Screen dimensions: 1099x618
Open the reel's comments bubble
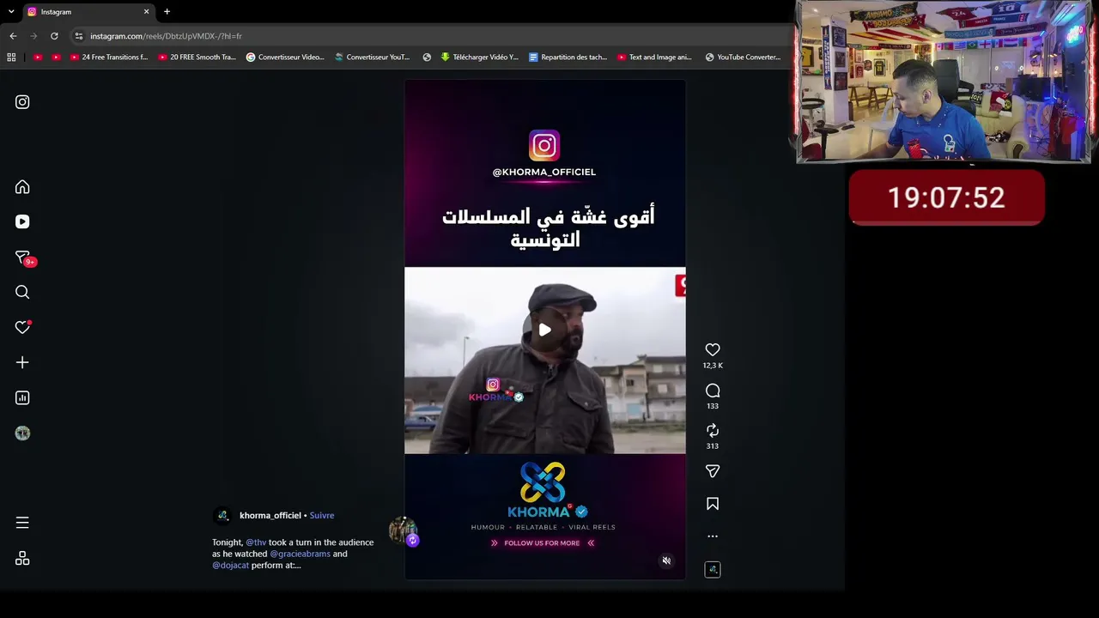(713, 391)
